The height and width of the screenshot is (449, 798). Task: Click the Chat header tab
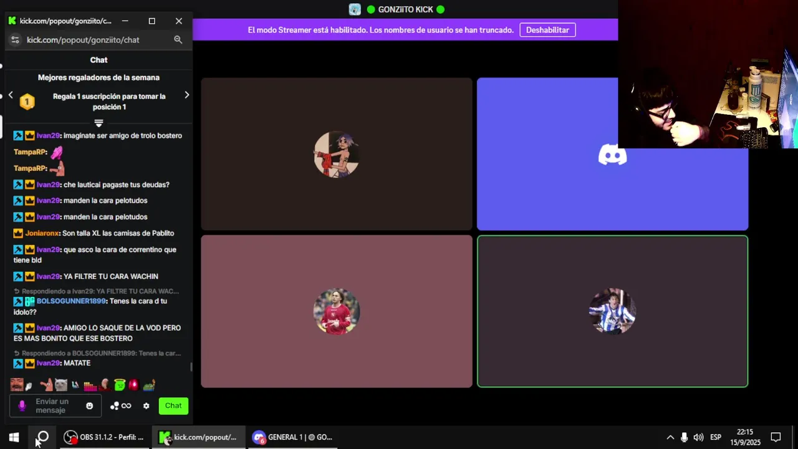99,60
